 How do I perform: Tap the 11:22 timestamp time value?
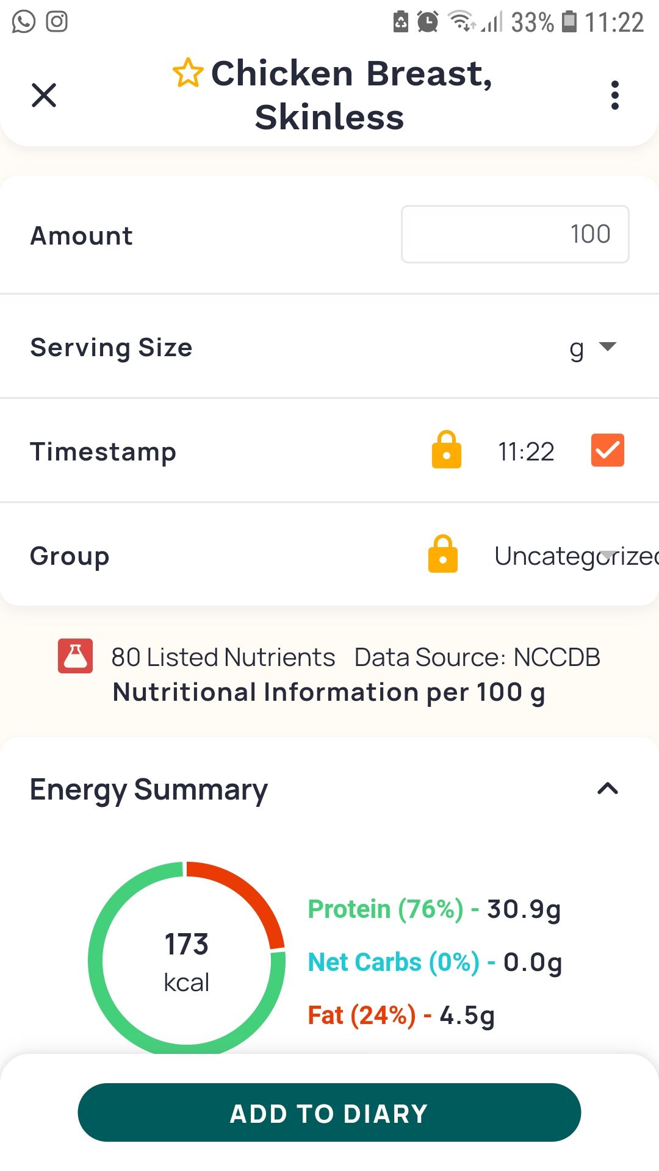(526, 452)
